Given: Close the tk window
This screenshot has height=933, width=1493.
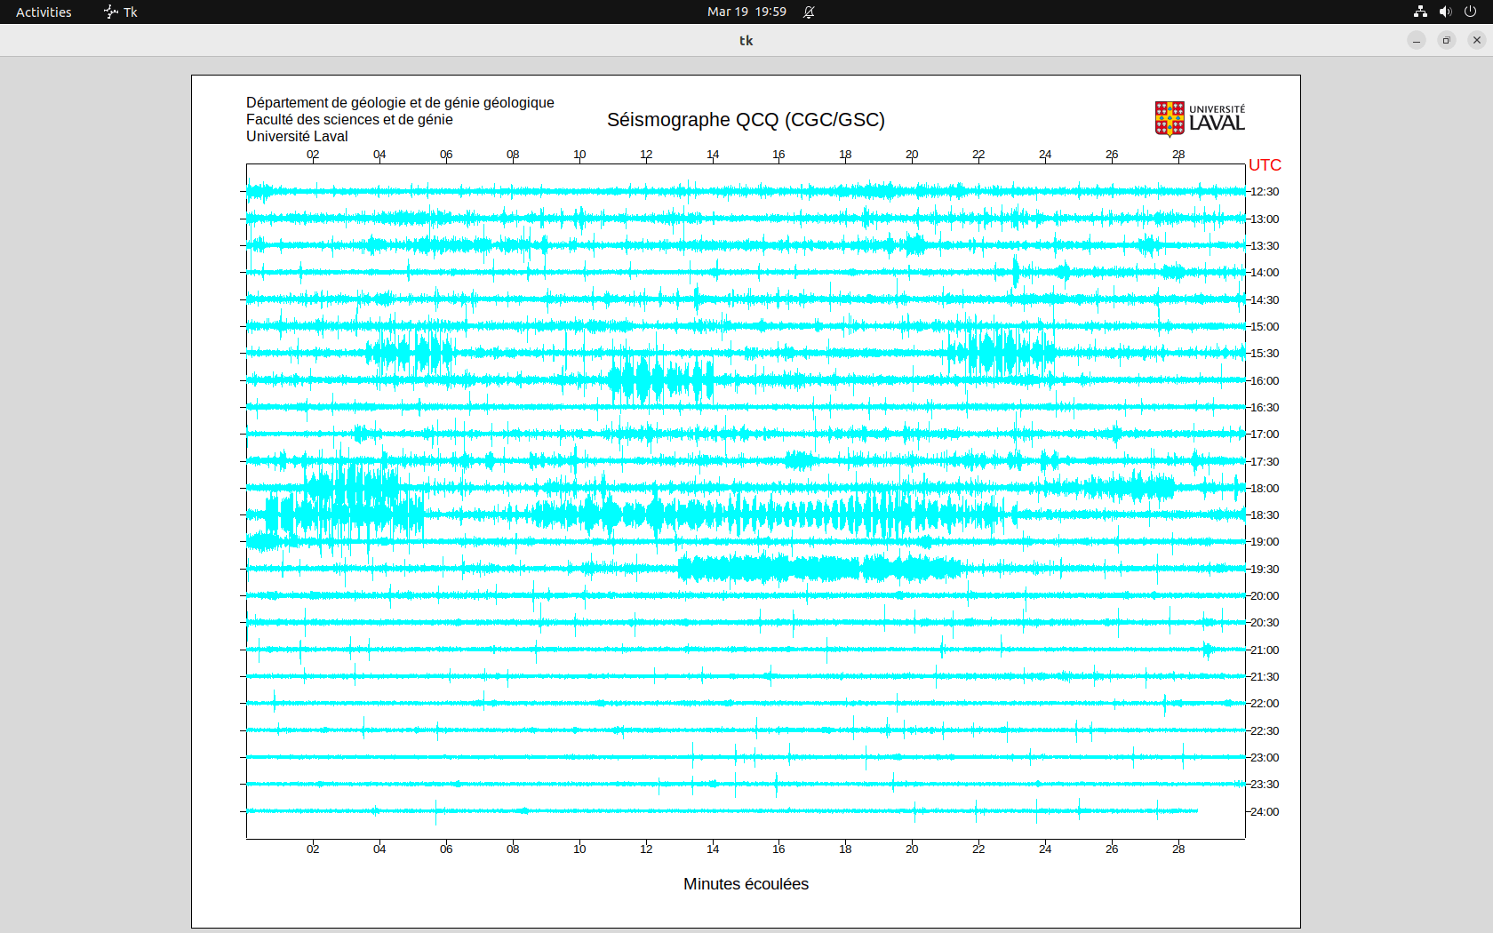Looking at the screenshot, I should click(x=1477, y=40).
